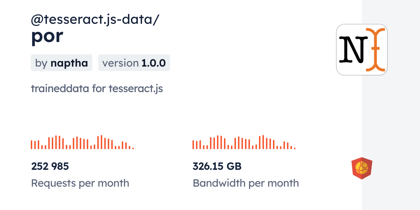Image resolution: width=420 pixels, height=210 pixels.
Task: Open the 'by naptha' author badge
Action: pos(61,63)
